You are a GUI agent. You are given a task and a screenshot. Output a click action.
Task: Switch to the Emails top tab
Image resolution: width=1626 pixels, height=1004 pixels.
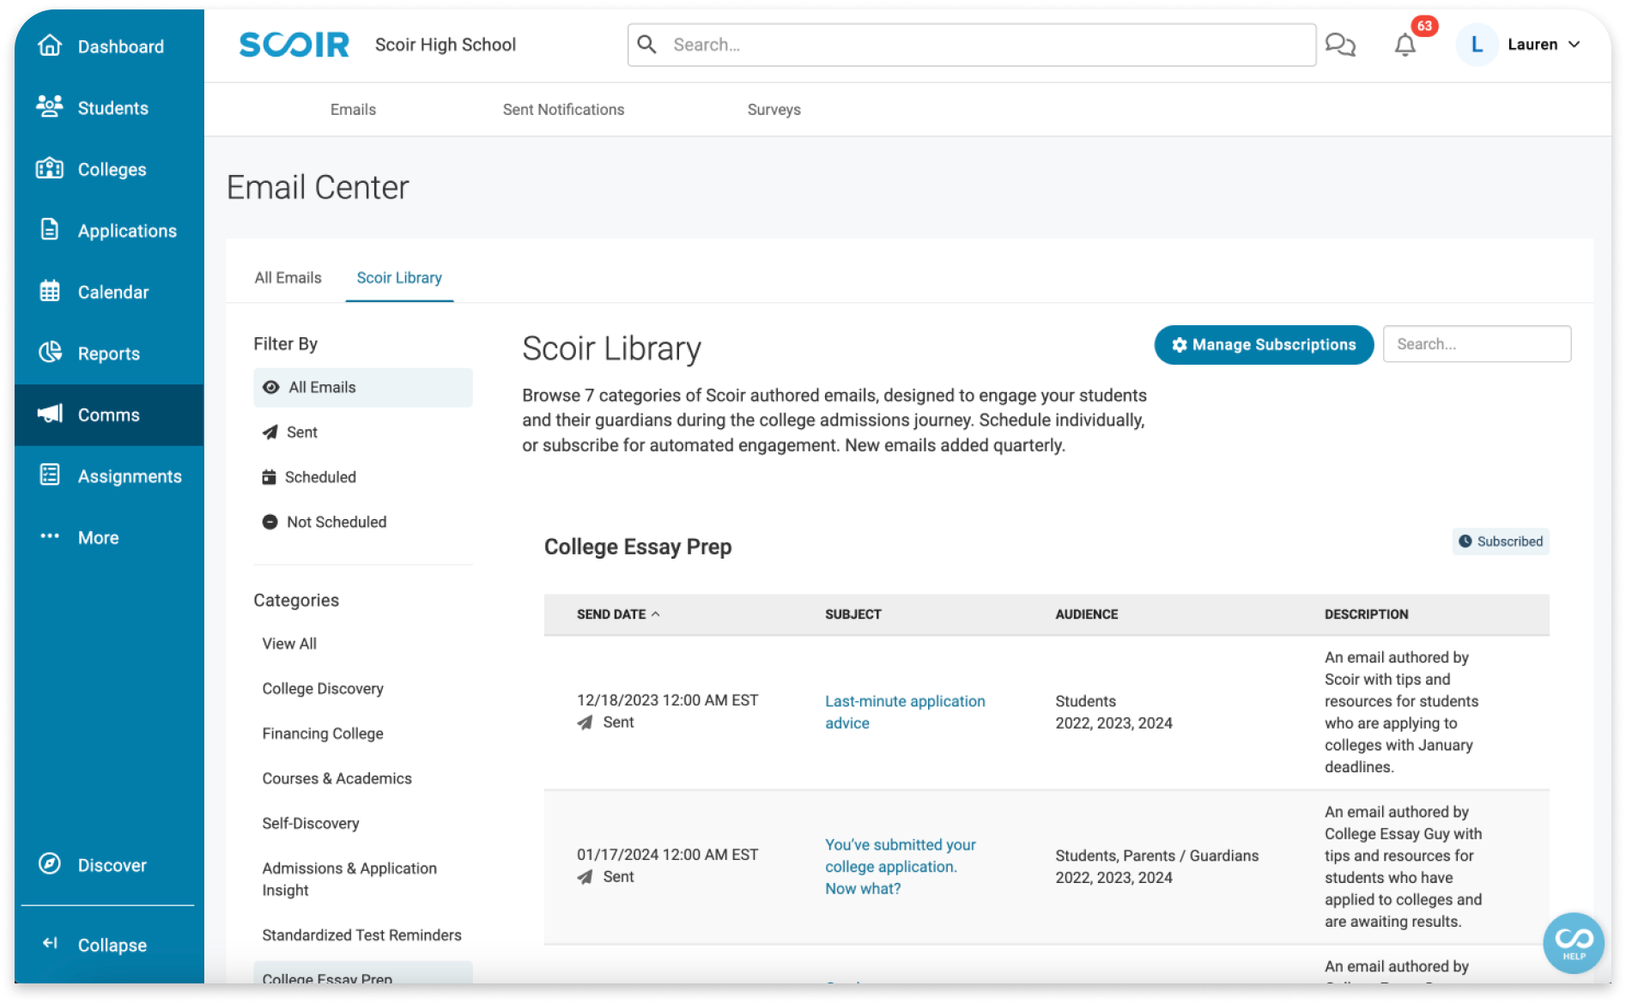(x=353, y=109)
